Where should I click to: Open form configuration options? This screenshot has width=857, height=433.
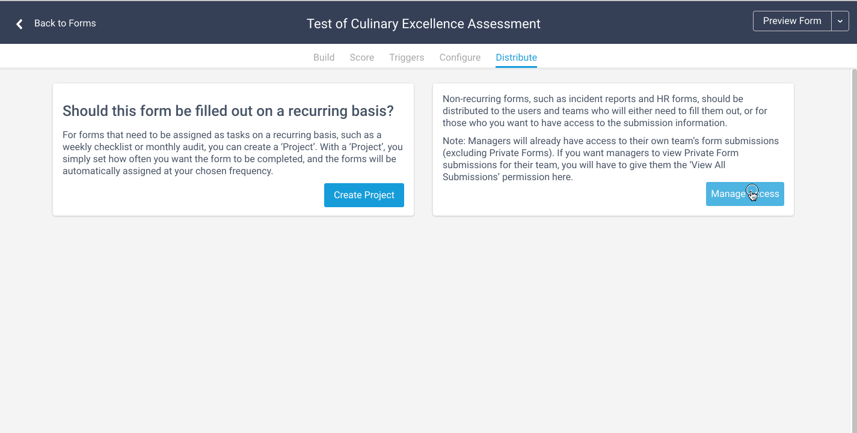[x=459, y=57]
